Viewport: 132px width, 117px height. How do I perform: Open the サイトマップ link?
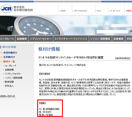point(115,11)
